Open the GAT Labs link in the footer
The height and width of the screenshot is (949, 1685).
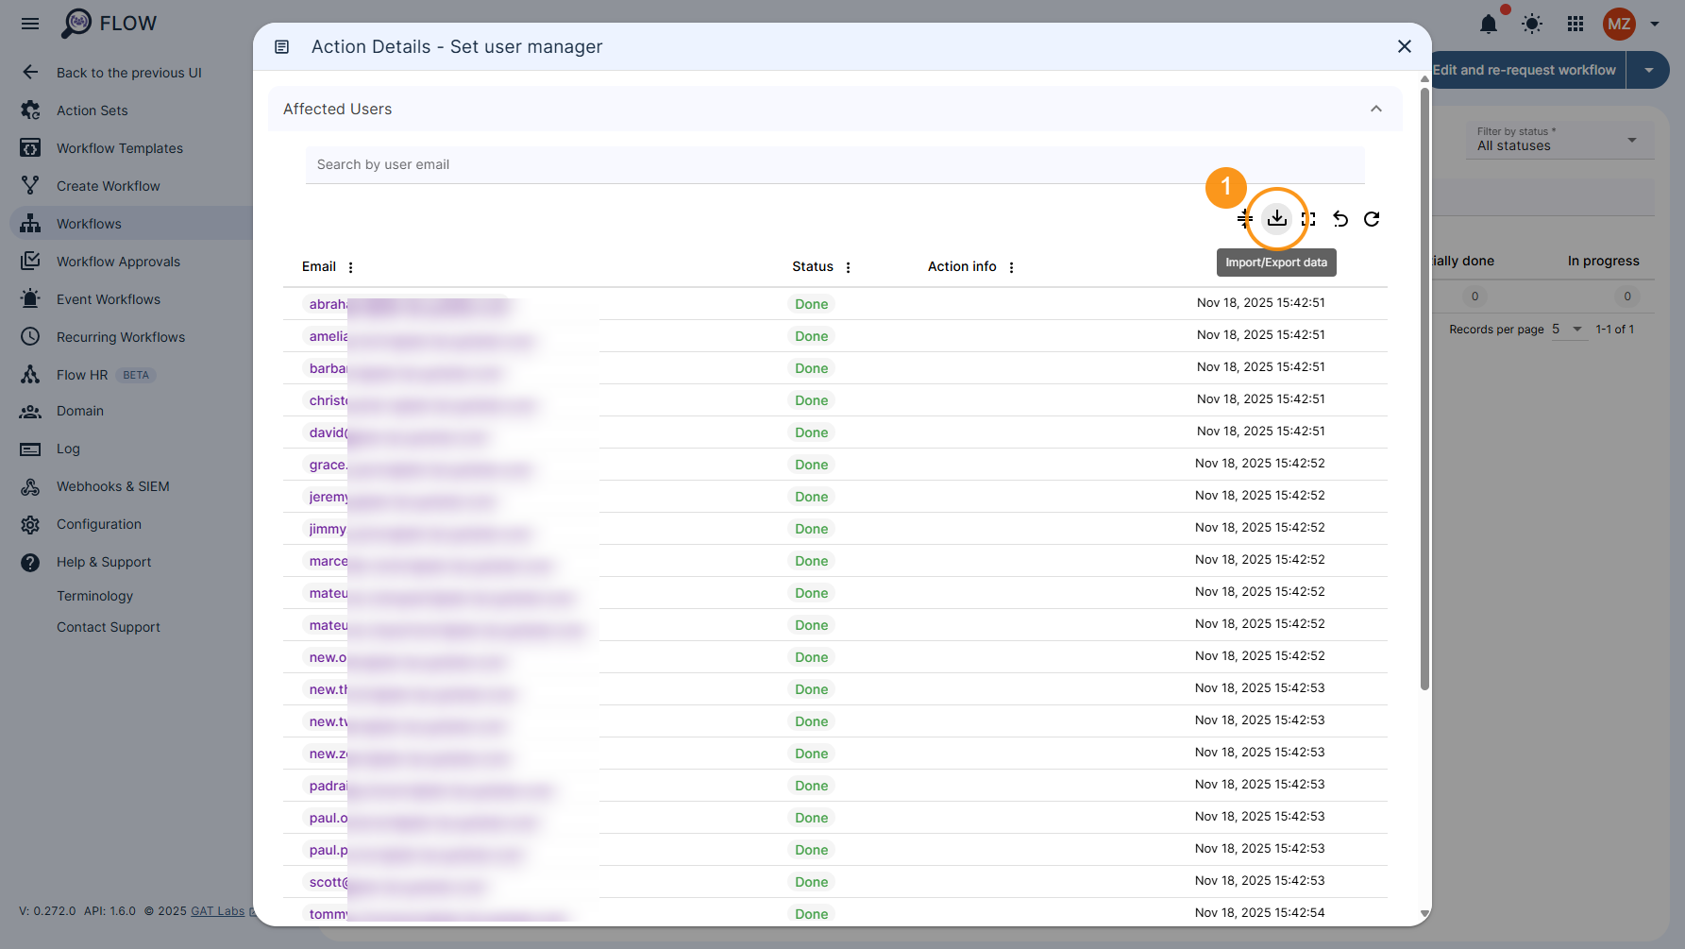217,910
